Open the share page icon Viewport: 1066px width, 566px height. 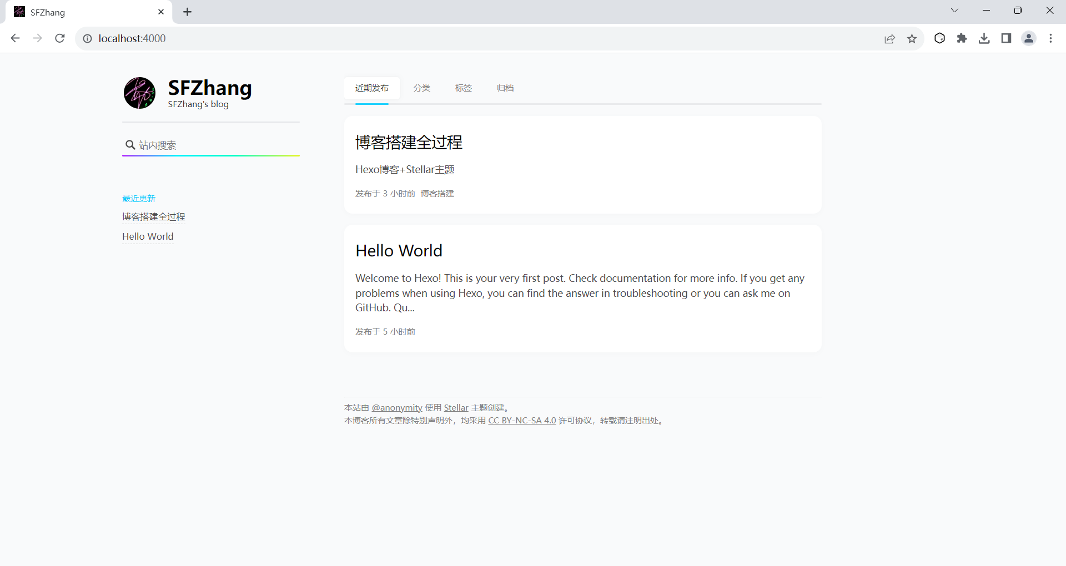[x=889, y=38]
